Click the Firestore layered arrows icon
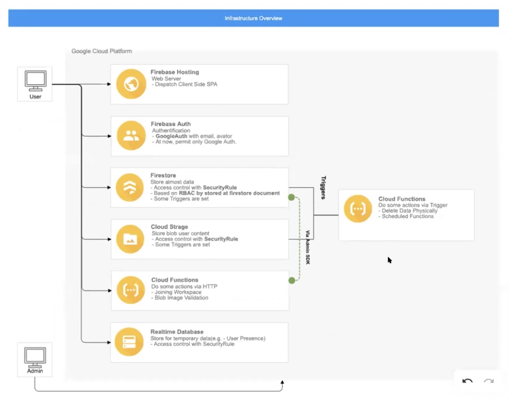This screenshot has width=509, height=402. [130, 188]
